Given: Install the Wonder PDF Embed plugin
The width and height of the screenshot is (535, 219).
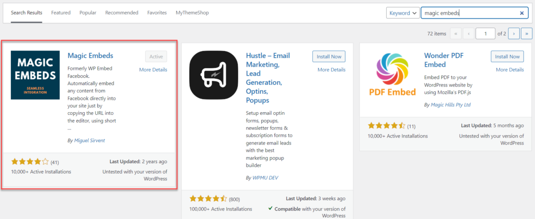Looking at the screenshot, I should 507,56.
